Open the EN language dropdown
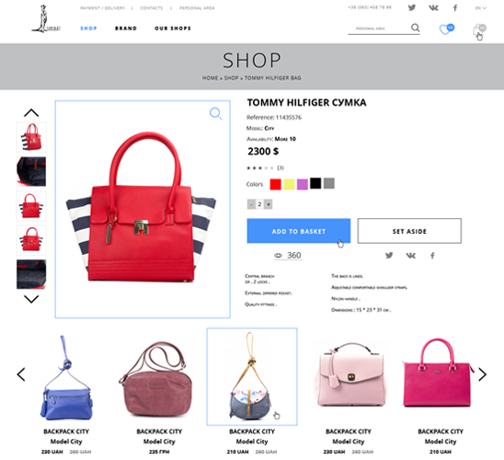The image size is (504, 460). pos(480,8)
